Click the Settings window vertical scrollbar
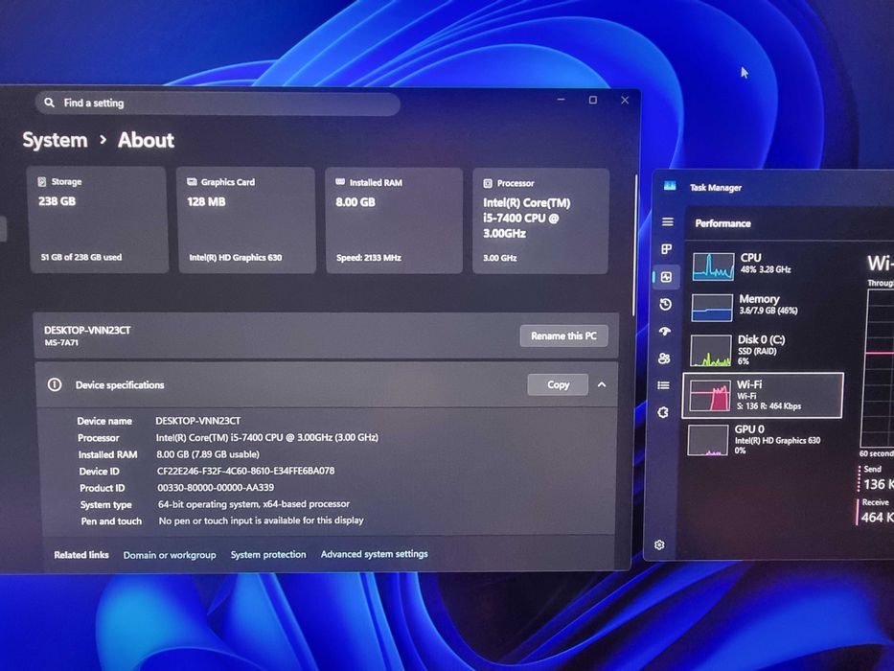894x671 pixels. [635, 245]
